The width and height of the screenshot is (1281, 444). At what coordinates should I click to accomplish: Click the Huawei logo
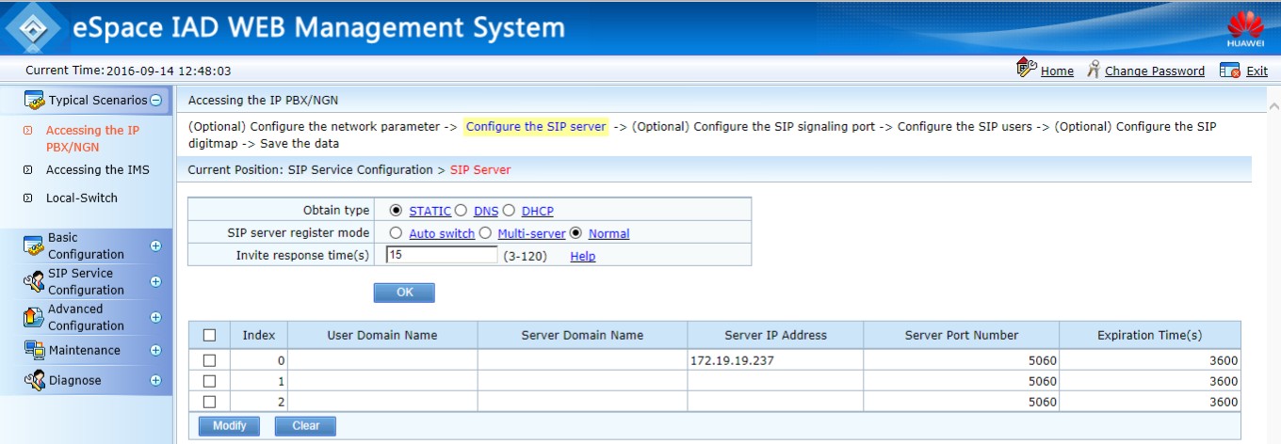coord(1245,28)
